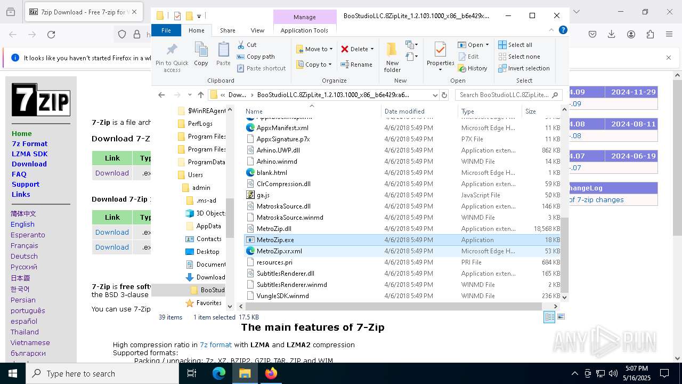Screen dimensions: 682x384
Task: Go back in File Explorer navigation
Action: point(161,95)
